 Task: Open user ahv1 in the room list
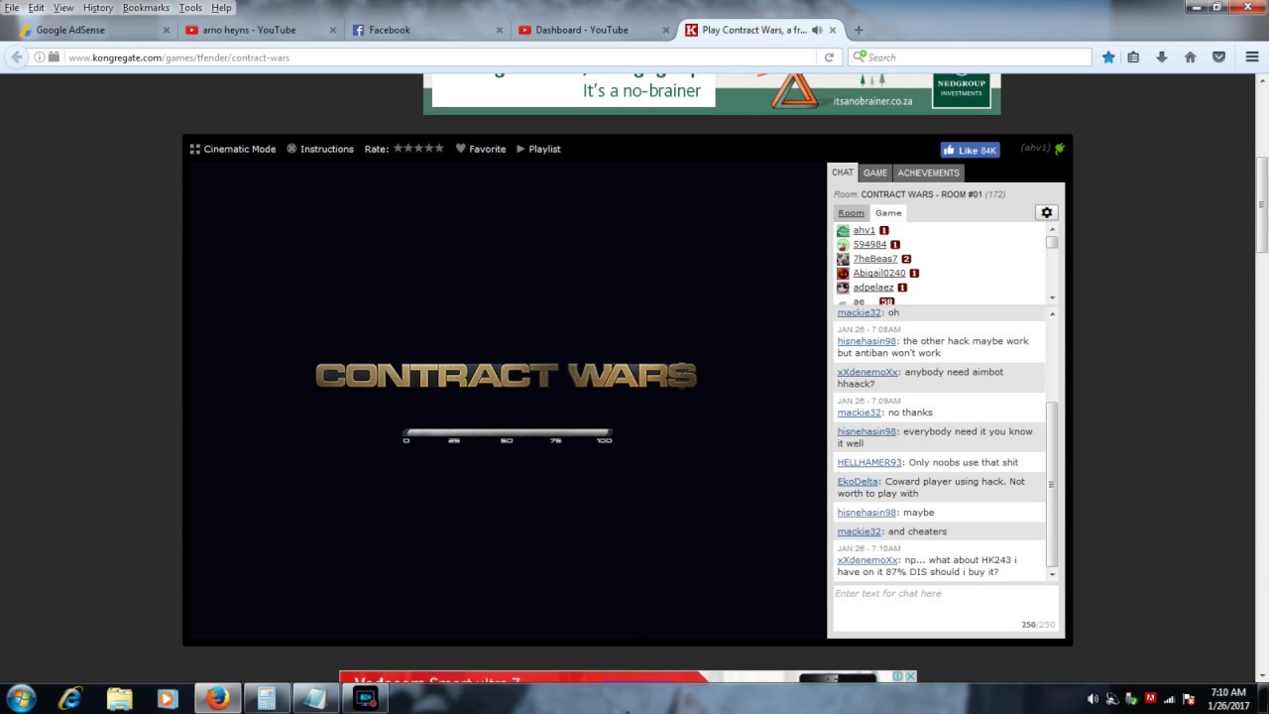click(x=864, y=230)
